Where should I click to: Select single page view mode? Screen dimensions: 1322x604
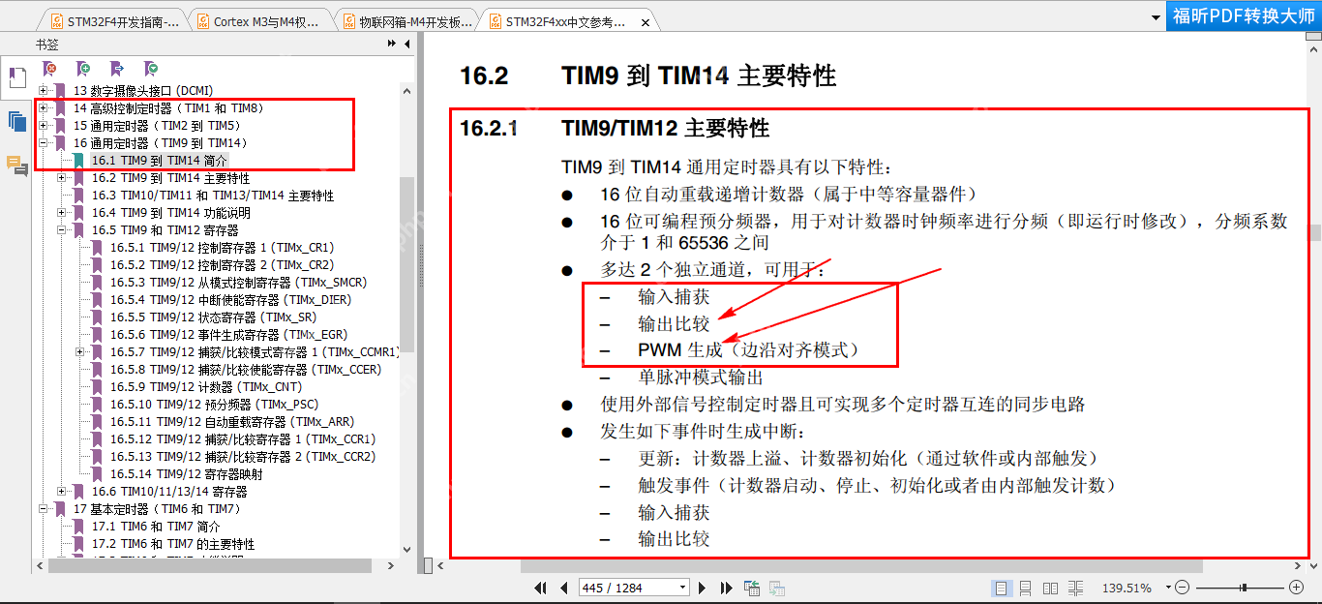[x=1002, y=587]
